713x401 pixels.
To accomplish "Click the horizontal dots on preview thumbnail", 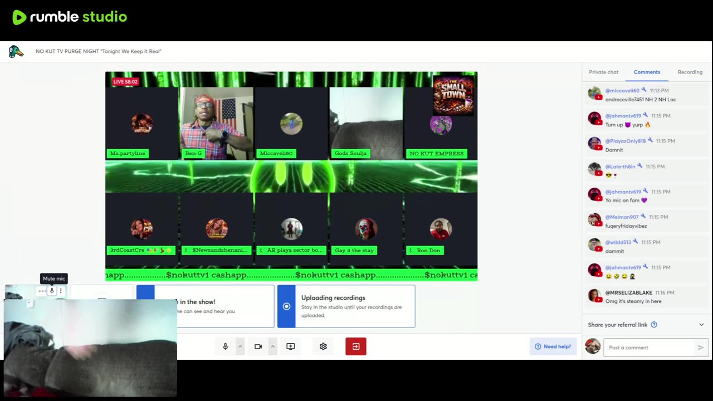I will [x=42, y=291].
